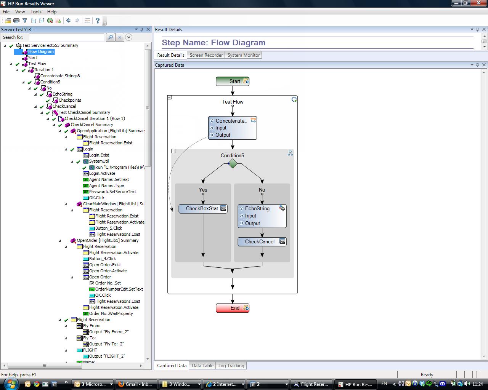Screen dimensions: 488x390
Task: Click the loop icon in the Test Flow frame
Action: click(294, 99)
